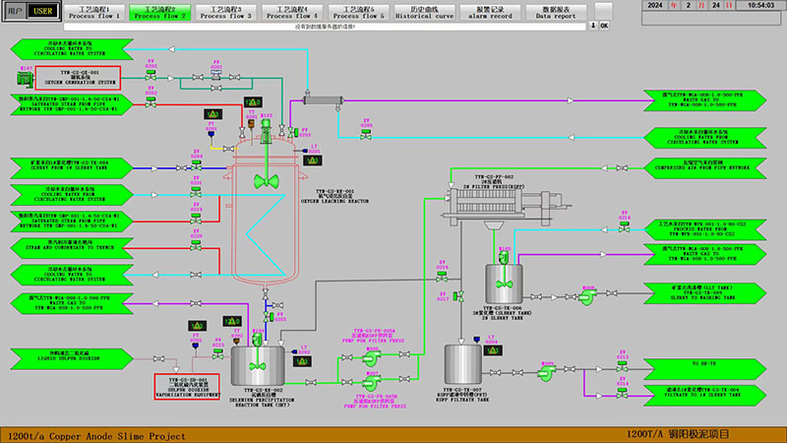This screenshot has height=443, width=787.
Task: Click the OK button in message bar
Action: (604, 26)
